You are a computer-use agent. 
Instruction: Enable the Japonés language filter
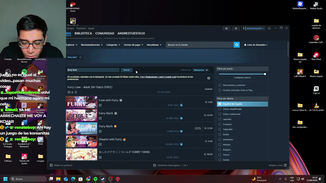220,119
